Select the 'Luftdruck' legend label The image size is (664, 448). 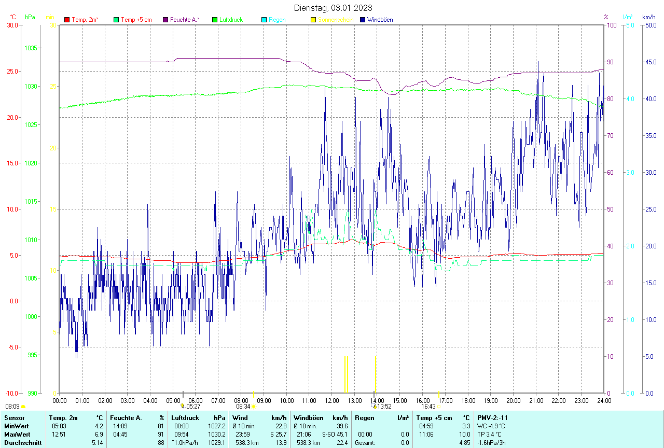[x=231, y=20]
